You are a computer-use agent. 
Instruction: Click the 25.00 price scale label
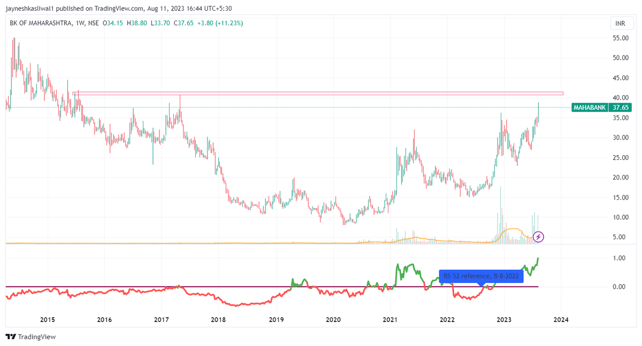point(621,158)
